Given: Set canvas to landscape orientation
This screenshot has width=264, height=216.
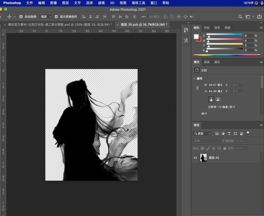Looking at the screenshot, I should coord(218,100).
